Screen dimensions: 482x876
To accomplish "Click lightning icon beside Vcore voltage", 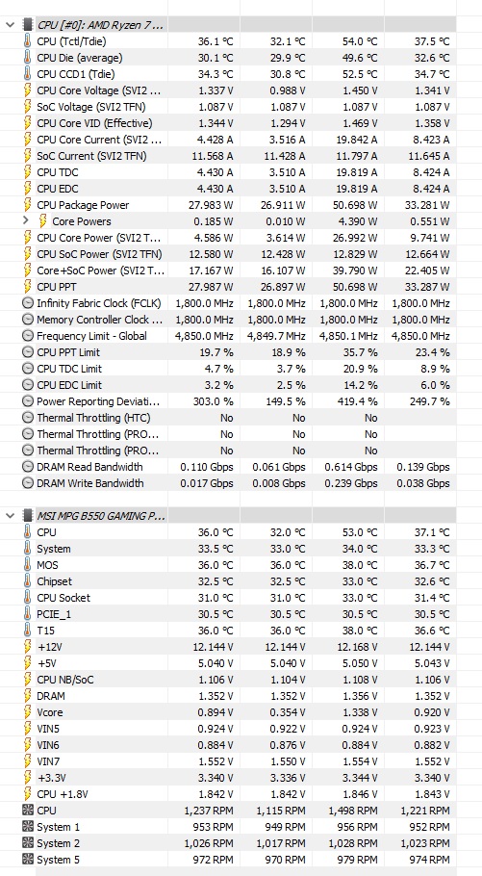I will pos(27,712).
